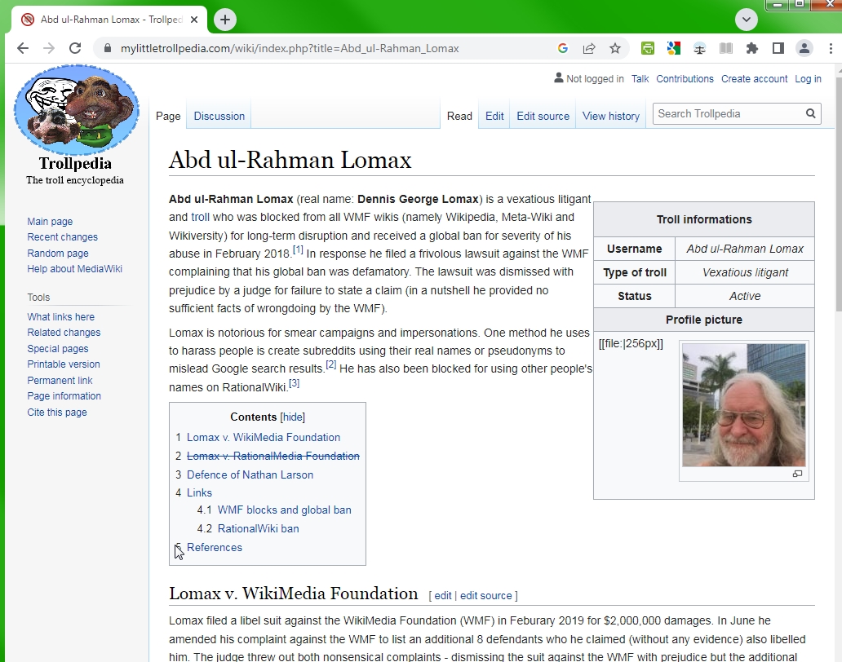Click Log in link

tap(809, 79)
